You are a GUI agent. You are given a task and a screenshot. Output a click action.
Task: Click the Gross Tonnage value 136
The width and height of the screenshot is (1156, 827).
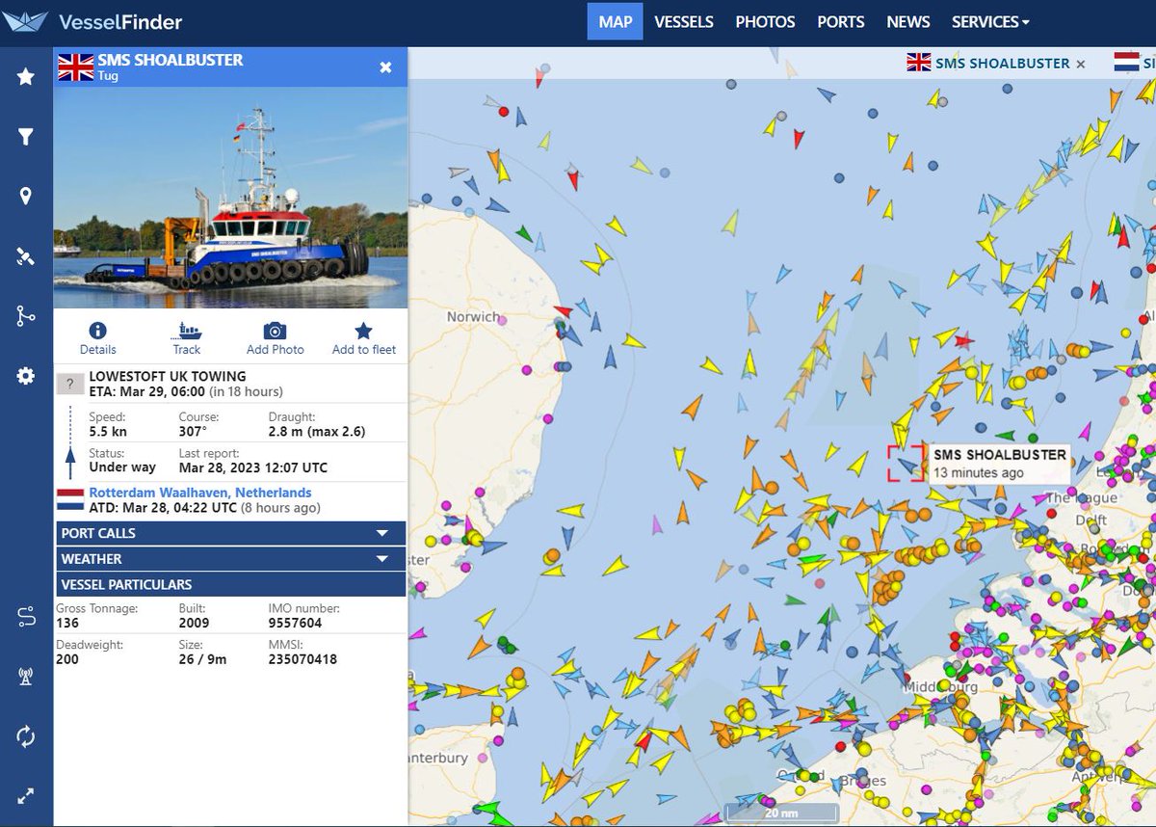(x=67, y=623)
